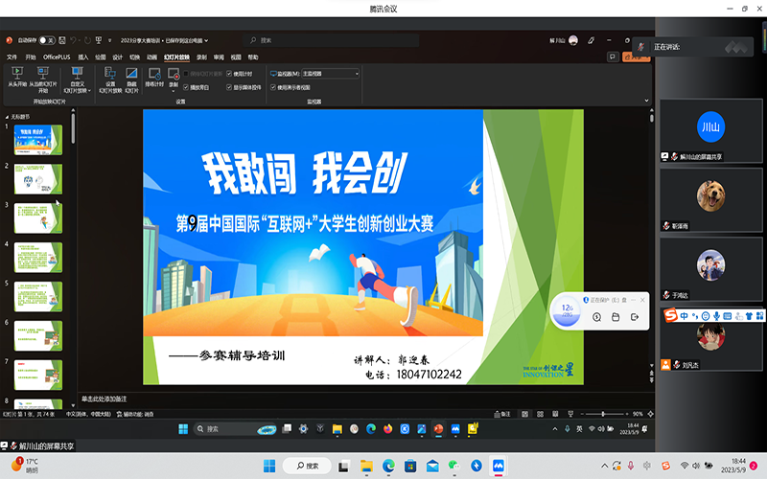
Task: Switch to the 设计 tab
Action: pos(117,57)
